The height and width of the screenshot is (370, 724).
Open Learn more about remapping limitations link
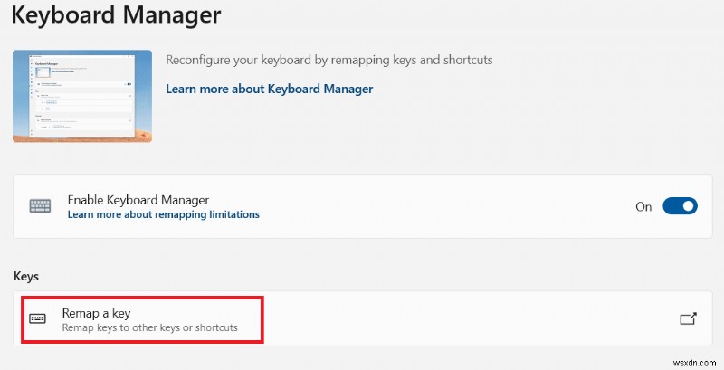164,214
